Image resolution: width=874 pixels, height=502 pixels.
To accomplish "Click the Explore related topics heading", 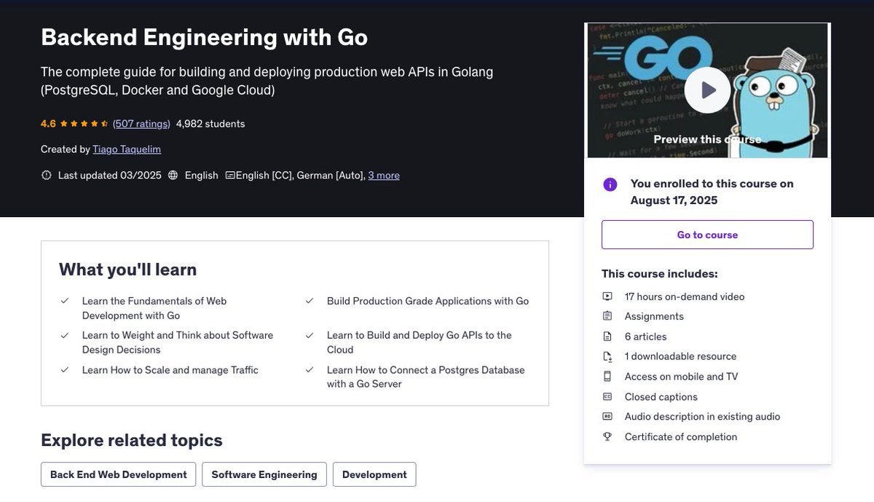I will pyautogui.click(x=132, y=440).
